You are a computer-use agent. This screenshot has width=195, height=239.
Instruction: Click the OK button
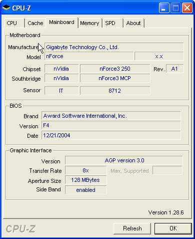[173, 228]
